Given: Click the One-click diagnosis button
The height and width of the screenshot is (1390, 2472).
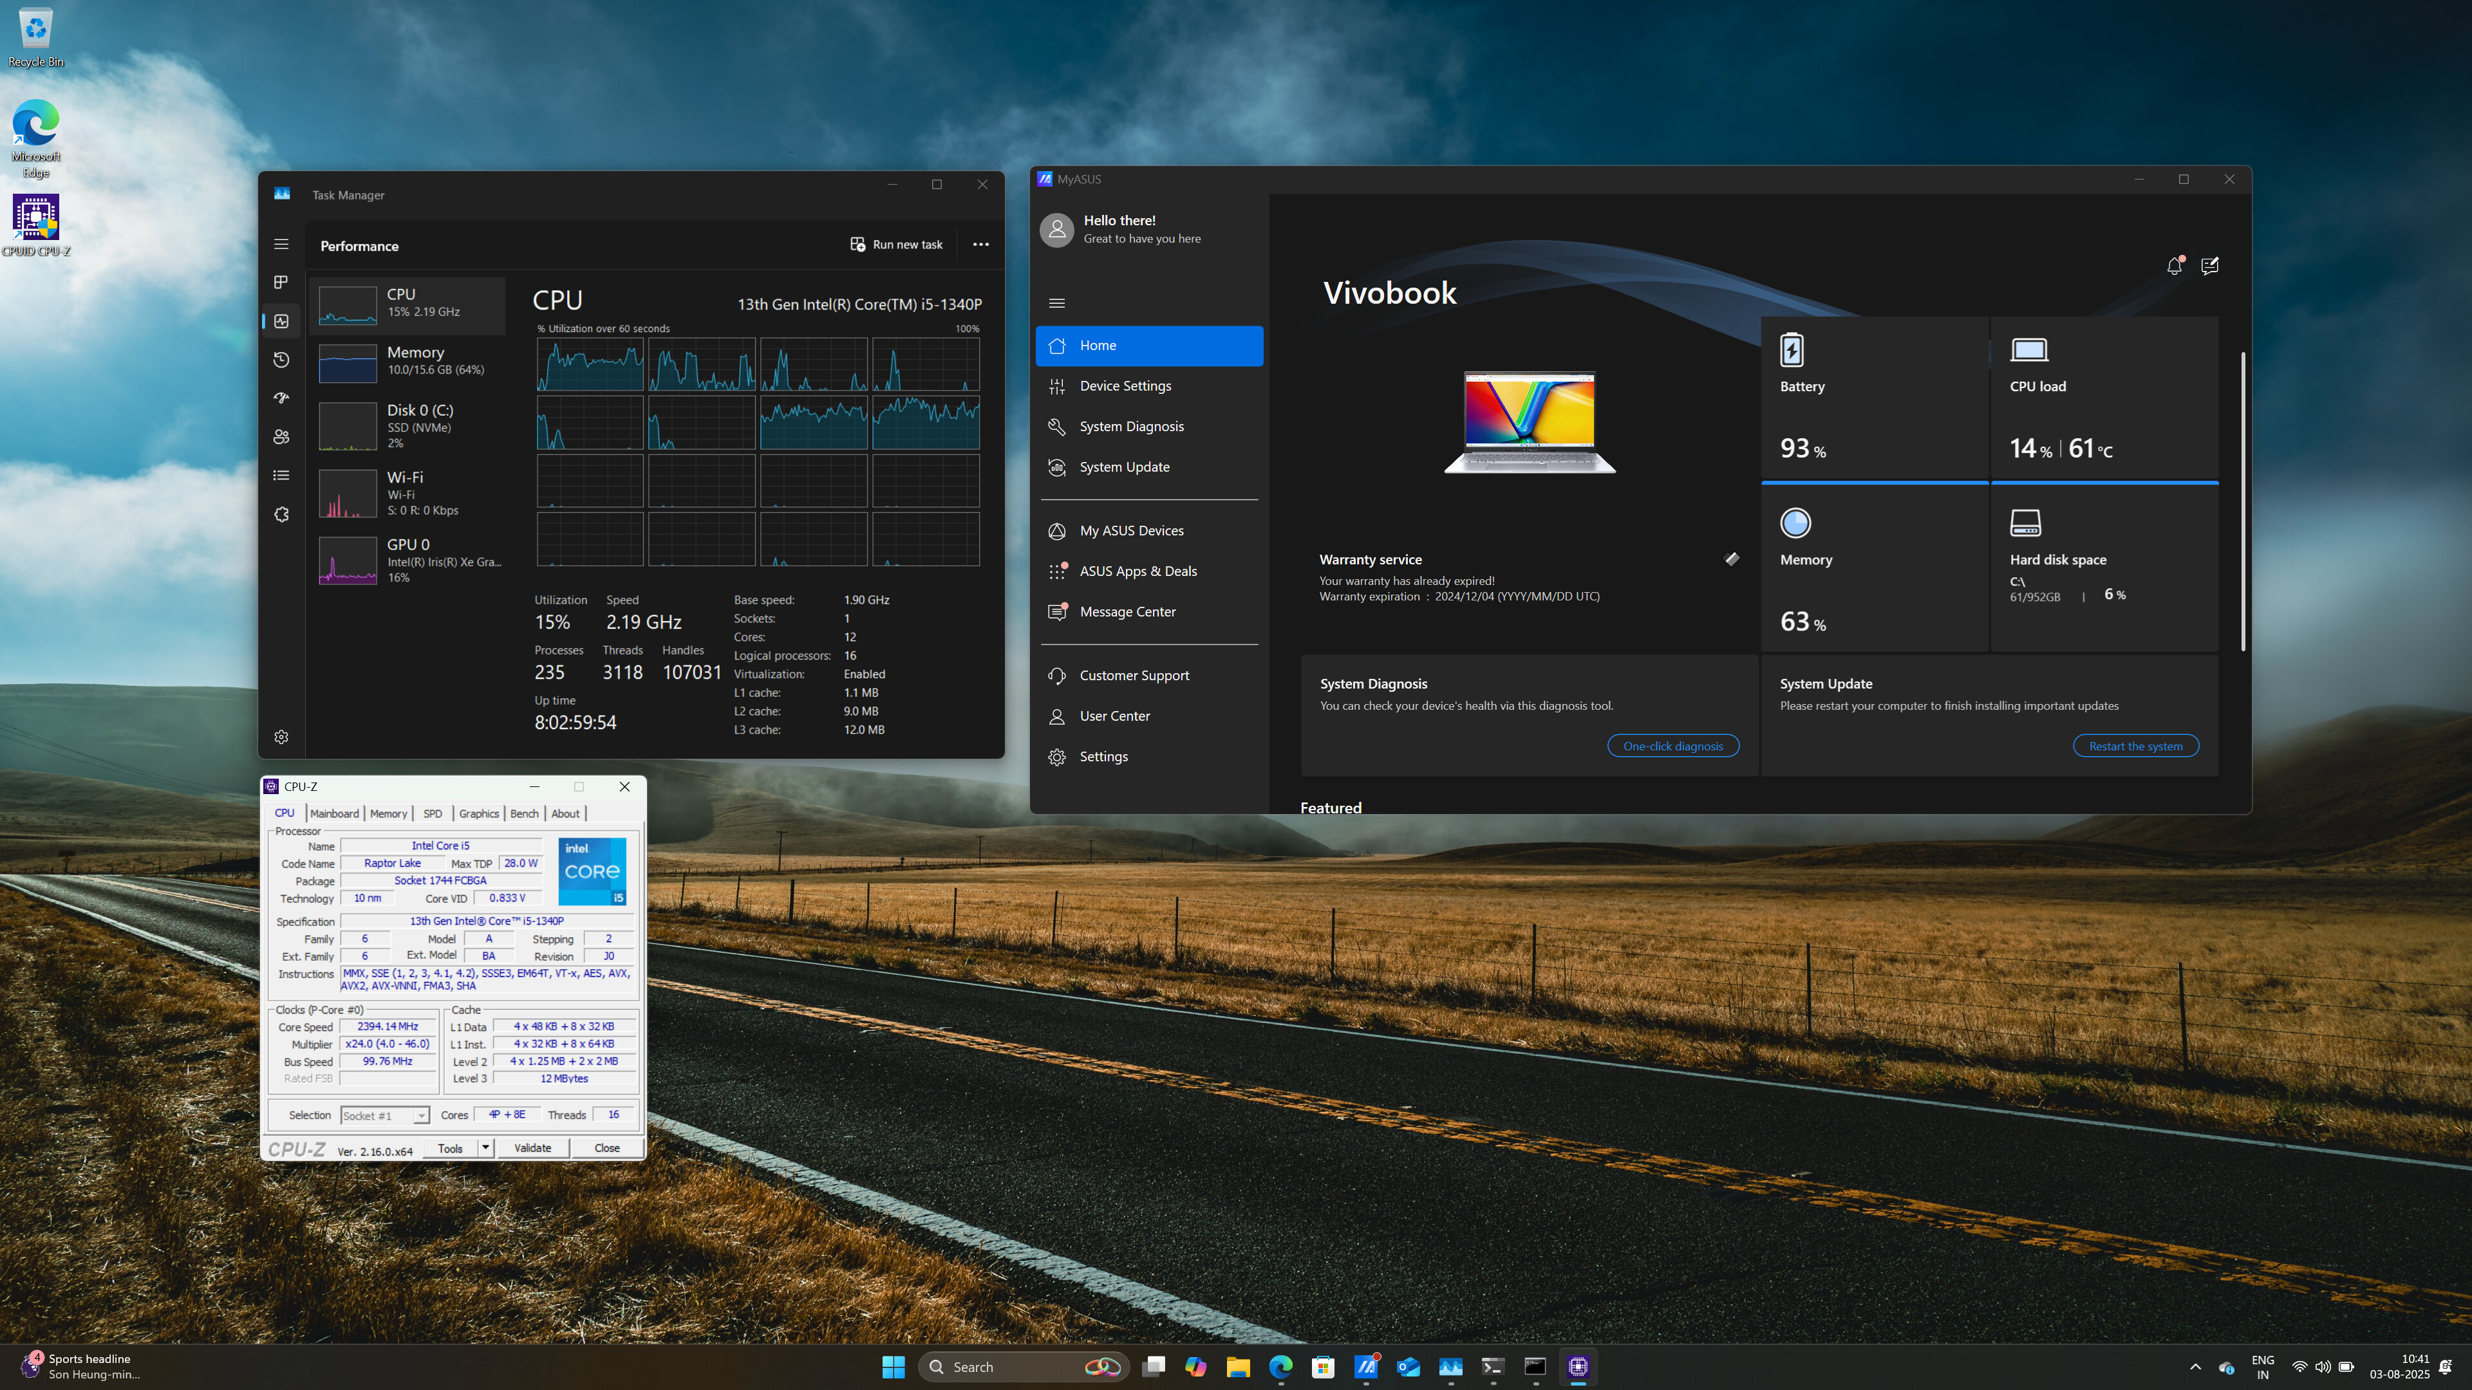Looking at the screenshot, I should coord(1672,746).
